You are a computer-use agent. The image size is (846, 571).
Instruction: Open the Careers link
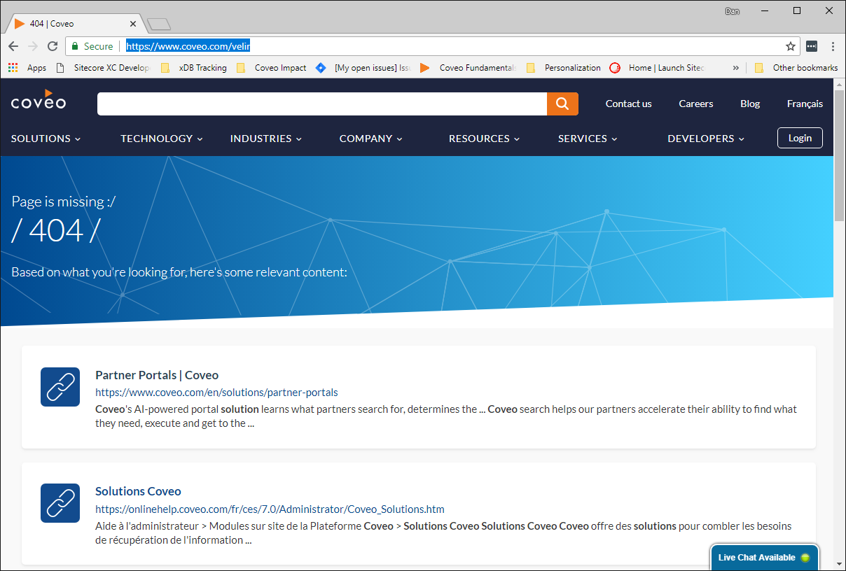(696, 104)
